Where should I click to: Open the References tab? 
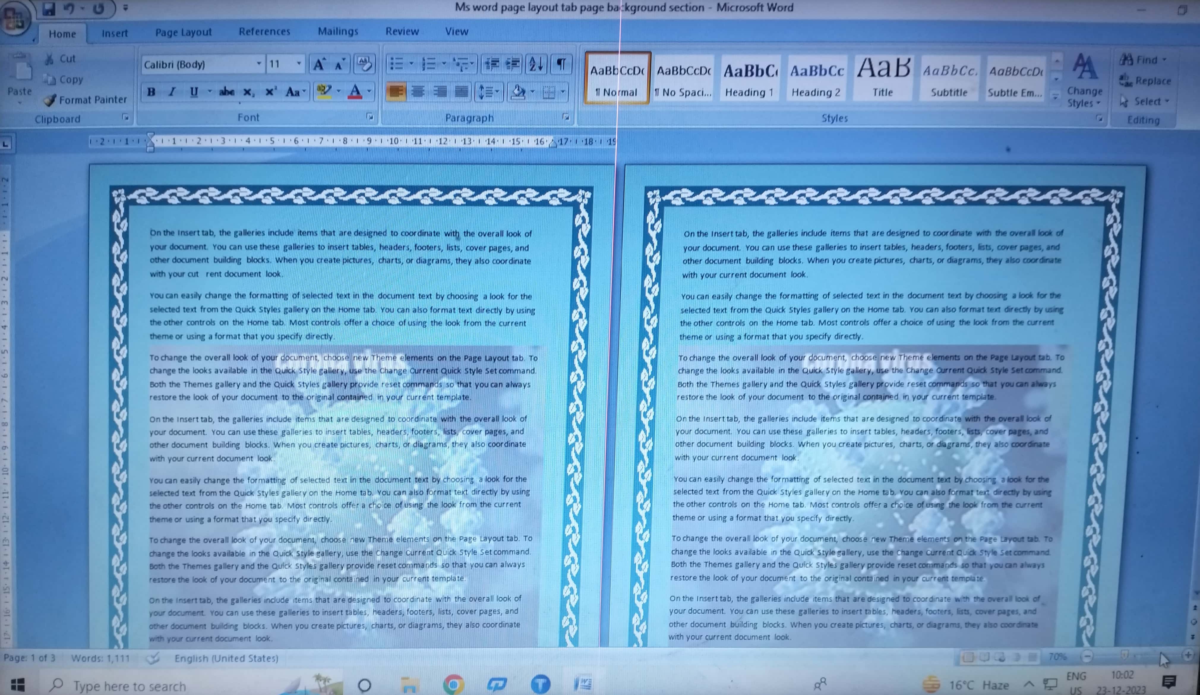point(264,31)
